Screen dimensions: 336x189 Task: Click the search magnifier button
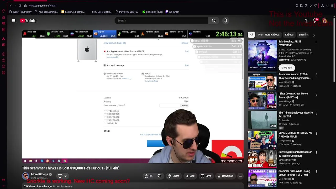click(x=214, y=20)
